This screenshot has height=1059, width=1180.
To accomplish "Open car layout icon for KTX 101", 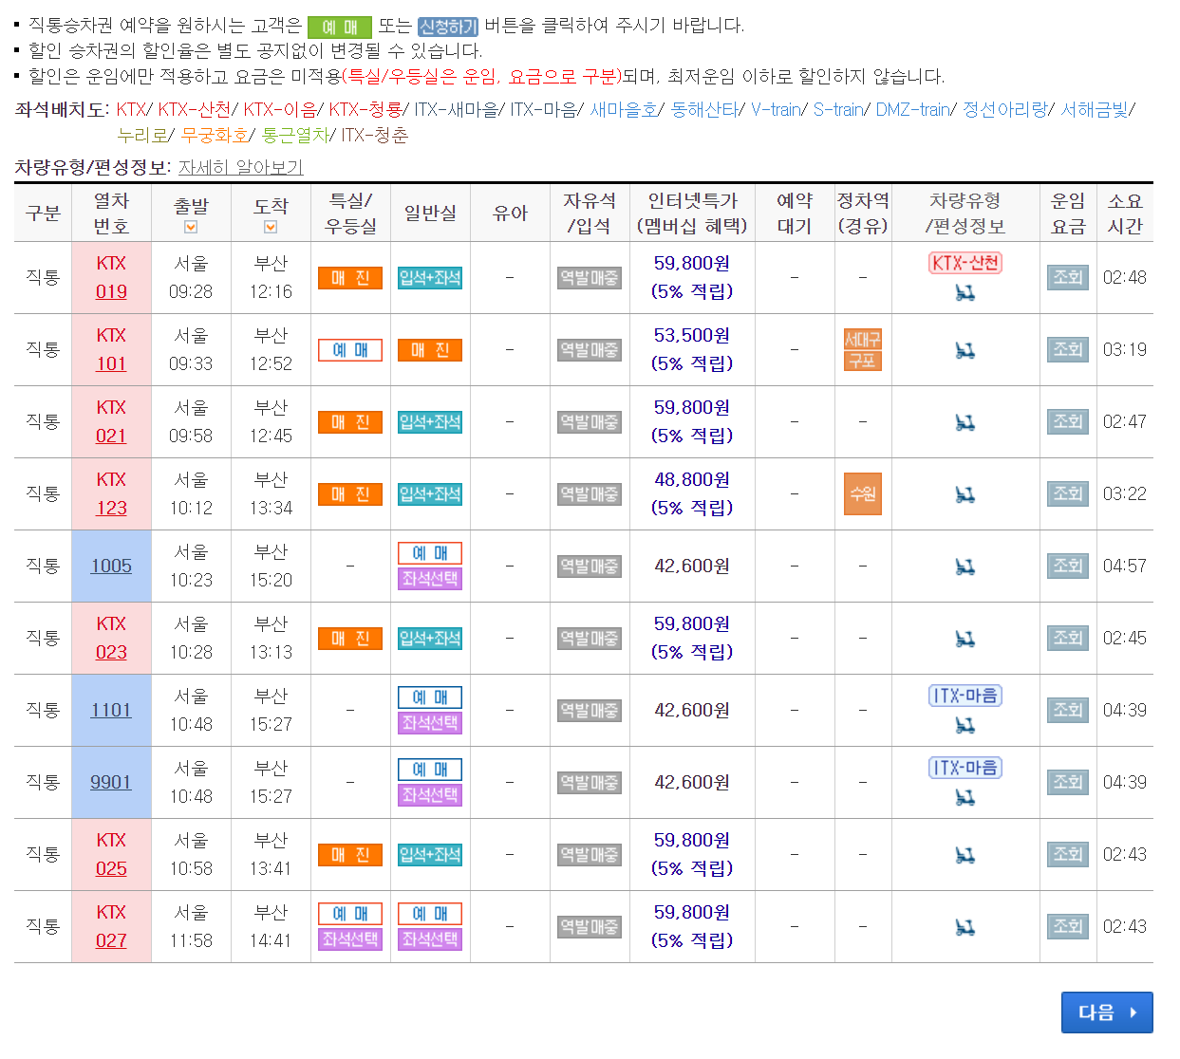I will [x=965, y=350].
